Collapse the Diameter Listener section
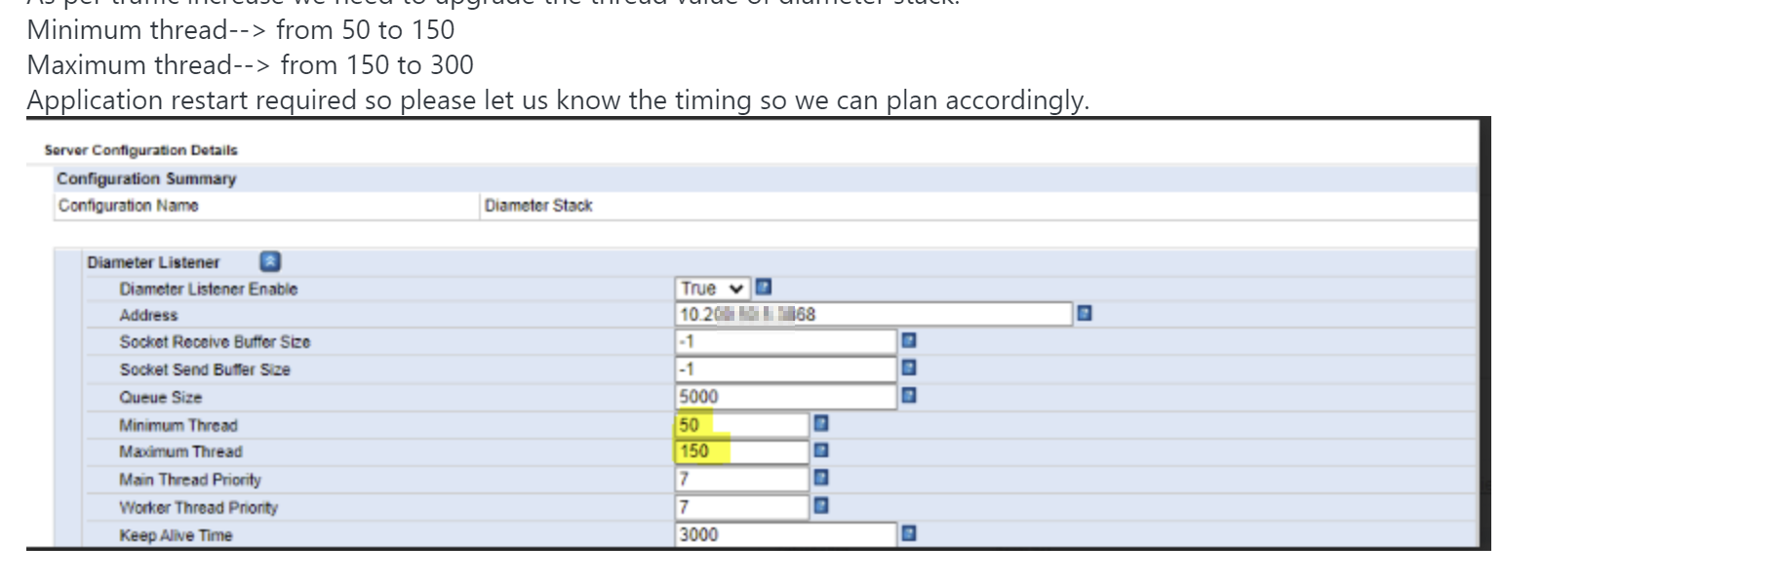The height and width of the screenshot is (584, 1780). pos(270,261)
